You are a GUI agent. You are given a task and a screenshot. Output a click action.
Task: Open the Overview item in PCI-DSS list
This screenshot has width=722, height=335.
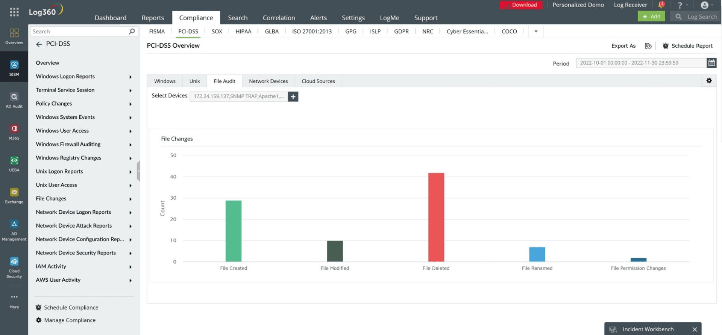click(x=47, y=63)
